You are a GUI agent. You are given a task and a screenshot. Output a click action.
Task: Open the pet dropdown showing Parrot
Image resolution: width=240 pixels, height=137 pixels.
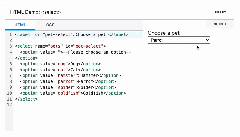(179, 40)
